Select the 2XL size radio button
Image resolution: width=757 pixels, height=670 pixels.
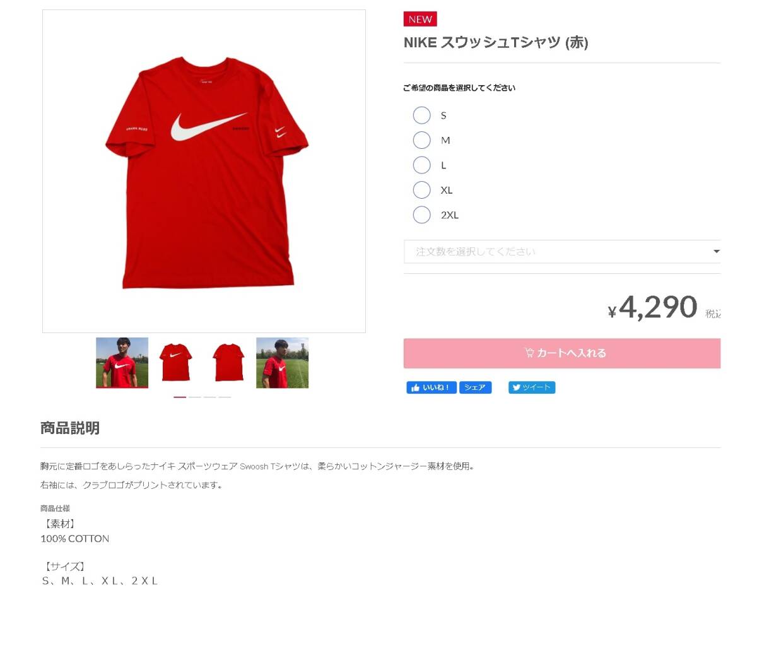point(421,215)
